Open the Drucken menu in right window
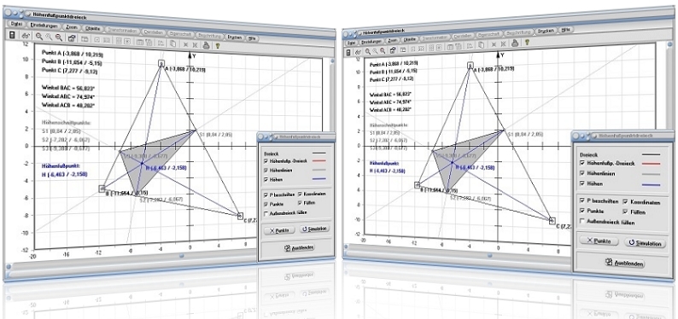The height and width of the screenshot is (319, 678). point(546,31)
